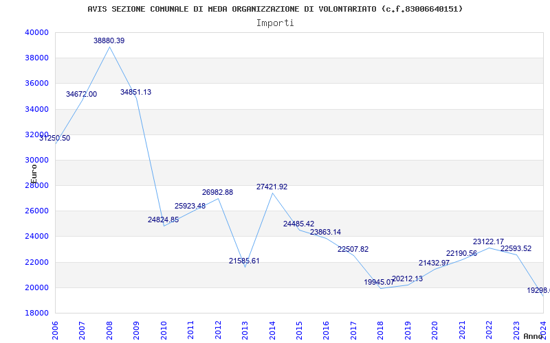
Task: Click x-axis year 2013
Action: (x=245, y=330)
